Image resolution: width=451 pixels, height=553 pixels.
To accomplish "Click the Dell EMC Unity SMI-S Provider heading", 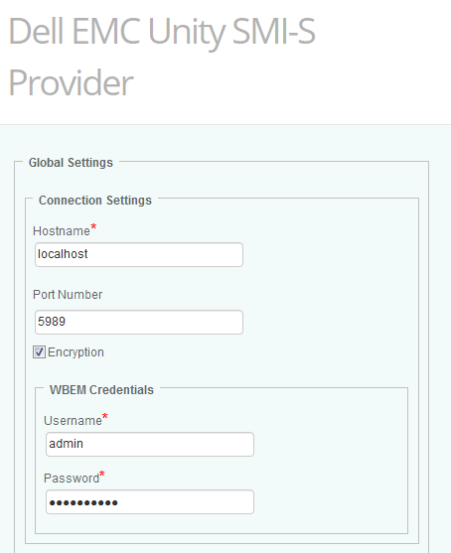I will point(162,57).
